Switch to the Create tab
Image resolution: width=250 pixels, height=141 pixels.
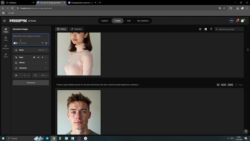click(x=118, y=21)
